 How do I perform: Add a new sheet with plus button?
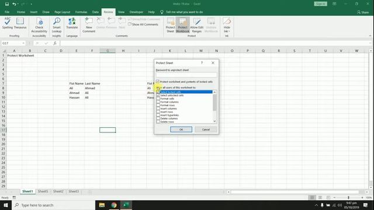point(90,192)
